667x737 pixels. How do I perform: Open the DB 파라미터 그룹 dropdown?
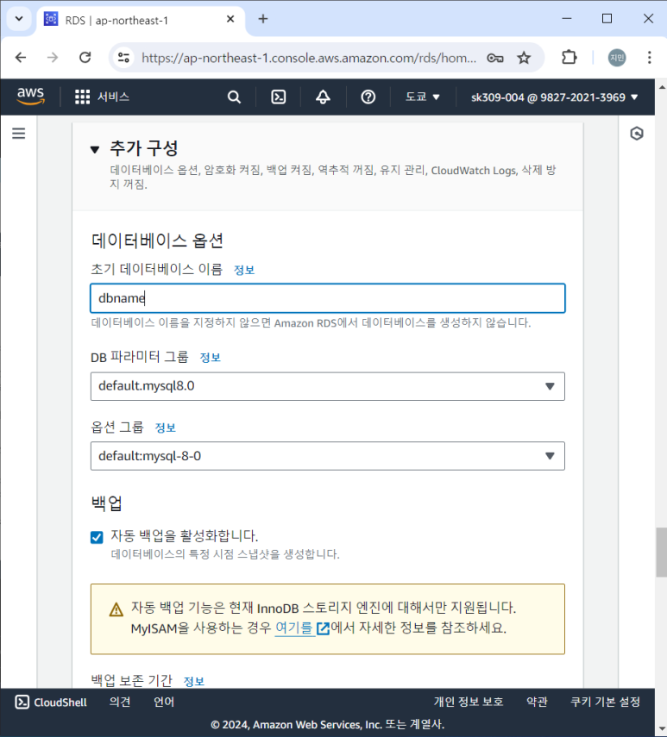click(327, 386)
